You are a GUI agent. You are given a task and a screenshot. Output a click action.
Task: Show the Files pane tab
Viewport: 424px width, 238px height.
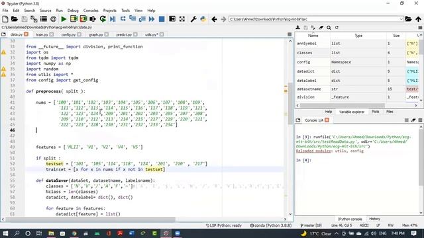click(390, 112)
